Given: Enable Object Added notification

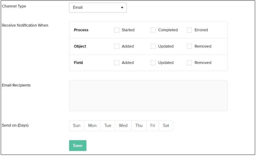Looking at the screenshot, I should (x=117, y=46).
